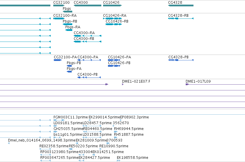Image resolution: width=245 pixels, height=162 pixels.
Task: Select the CG4300-RB transcript
Action: click(88, 42)
